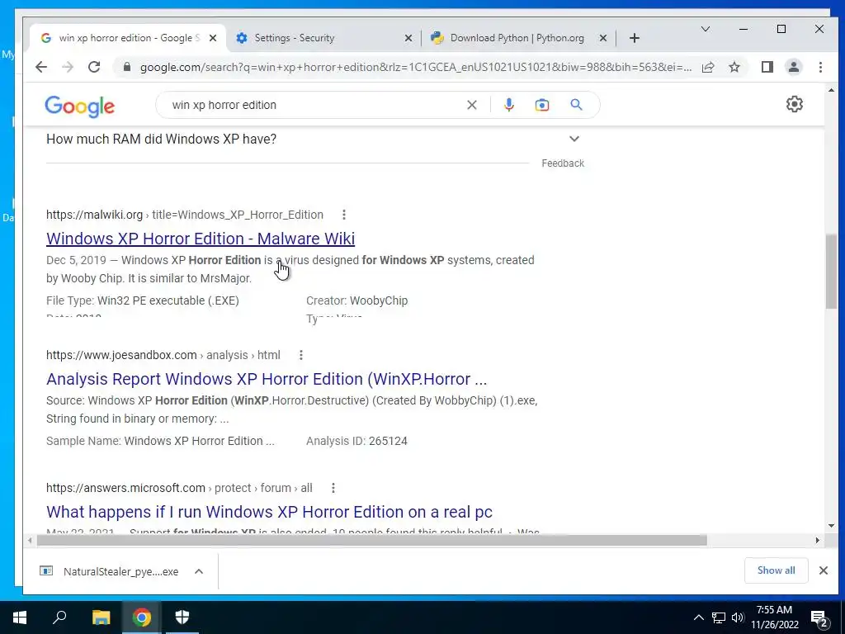Open File Explorer from the taskbar
Viewport: 845px width, 634px height.
[101, 617]
